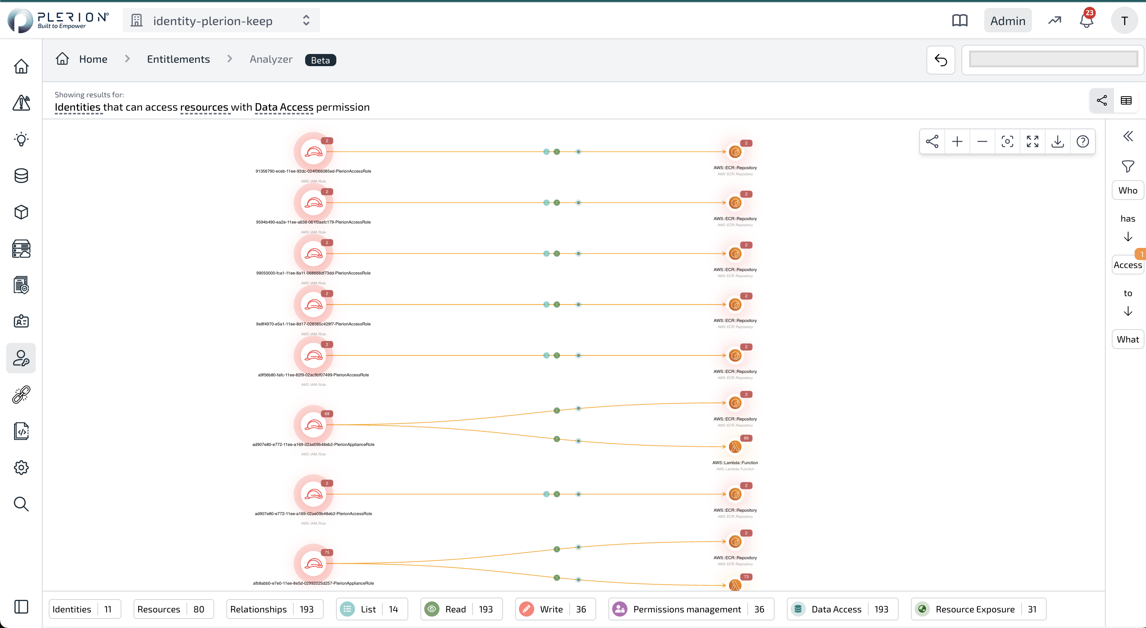Select role node ad907e80-e772 PlerionApplianceRole
Image resolution: width=1146 pixels, height=628 pixels.
(x=313, y=425)
